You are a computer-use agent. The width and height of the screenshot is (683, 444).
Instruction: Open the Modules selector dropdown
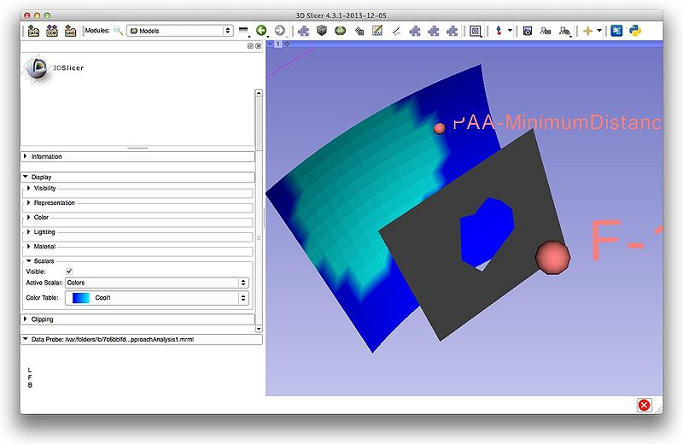179,31
